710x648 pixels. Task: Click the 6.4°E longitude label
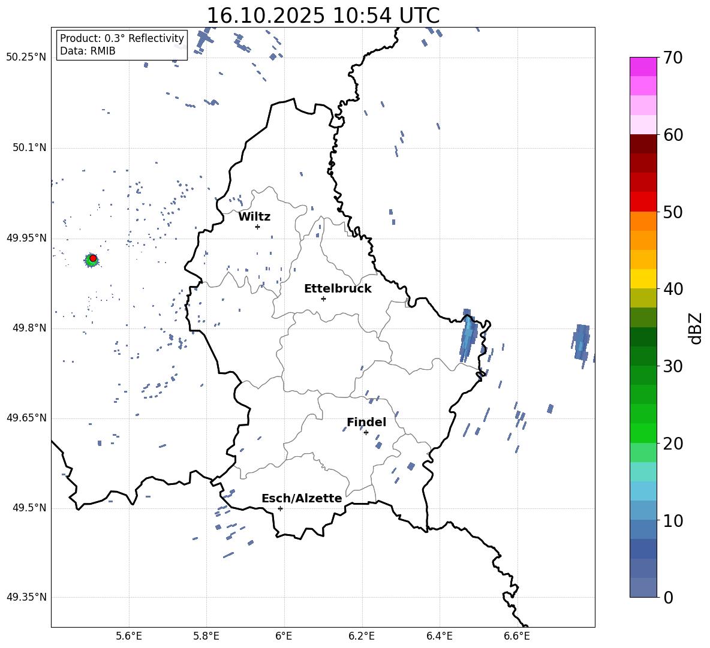(439, 636)
